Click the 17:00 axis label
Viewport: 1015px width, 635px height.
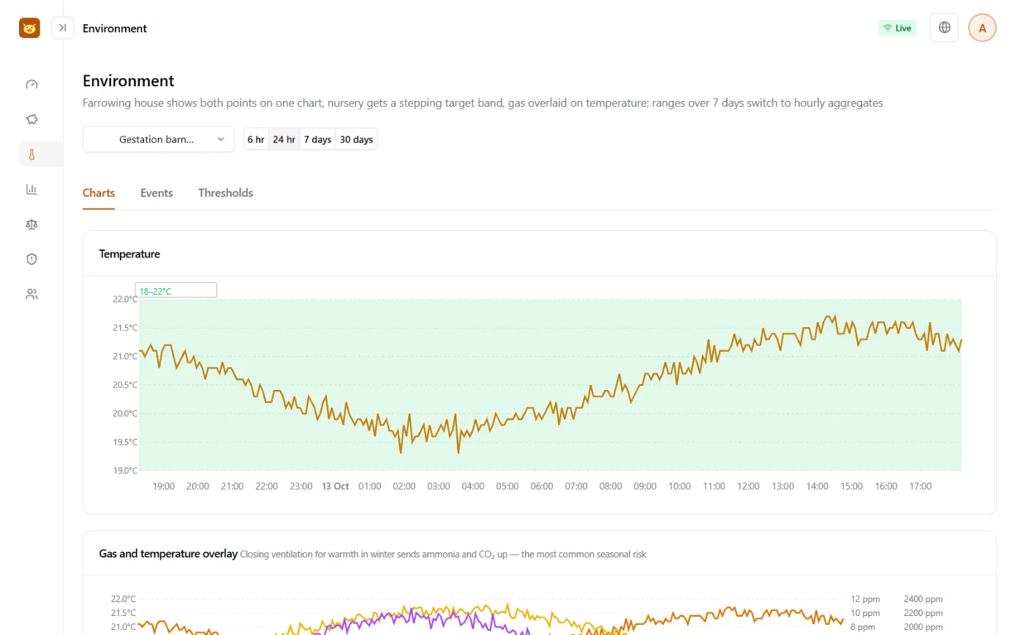tap(920, 486)
